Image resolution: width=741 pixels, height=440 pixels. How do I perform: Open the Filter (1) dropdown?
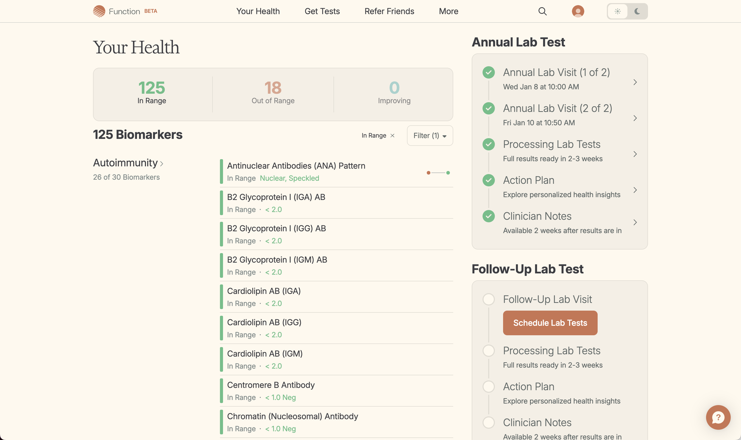click(x=429, y=136)
